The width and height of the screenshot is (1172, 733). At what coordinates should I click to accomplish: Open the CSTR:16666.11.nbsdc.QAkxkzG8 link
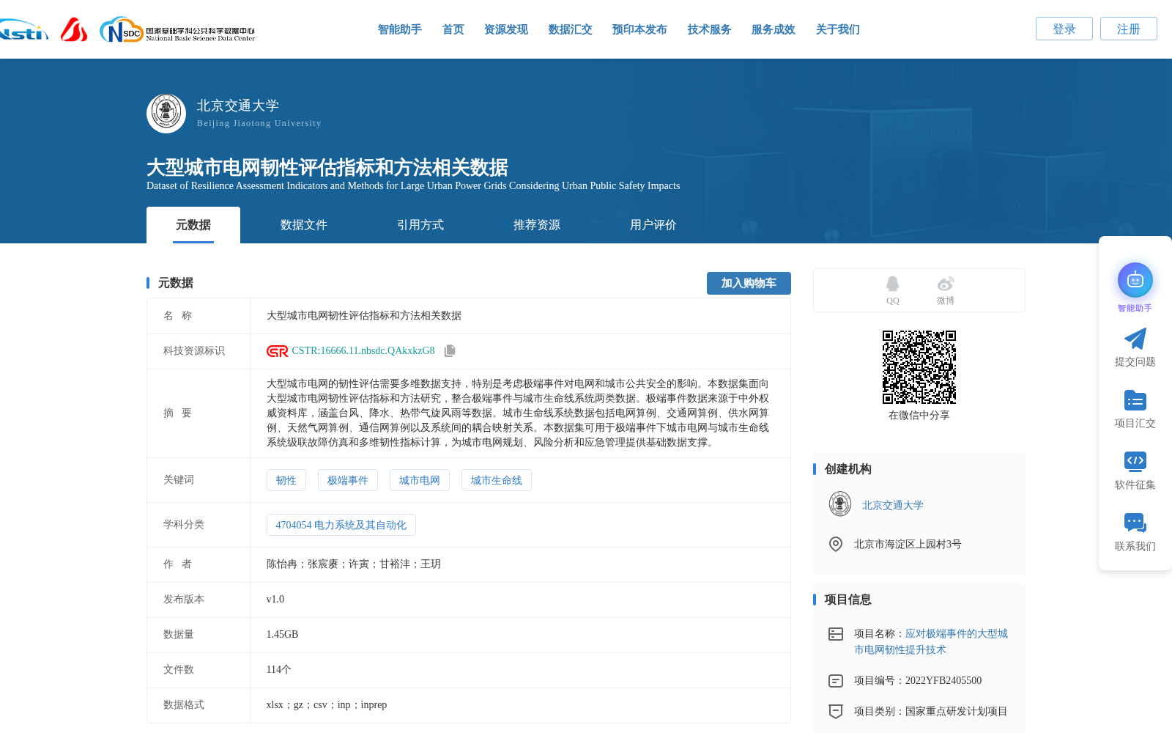pos(363,351)
